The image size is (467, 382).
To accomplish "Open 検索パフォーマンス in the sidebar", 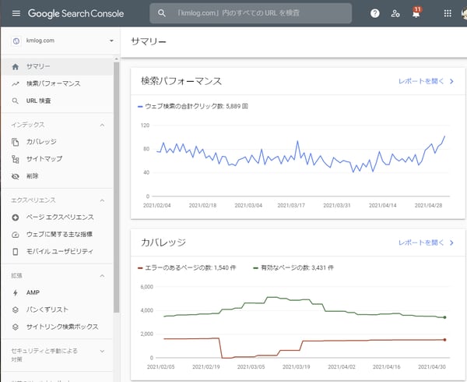I will (57, 83).
